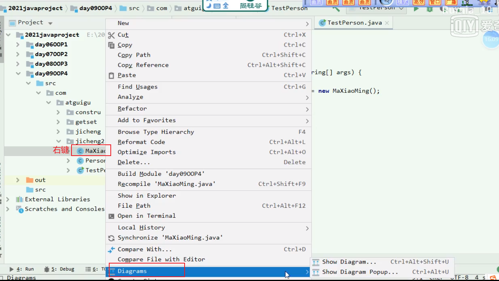Click the External Libraries icon

click(x=19, y=199)
